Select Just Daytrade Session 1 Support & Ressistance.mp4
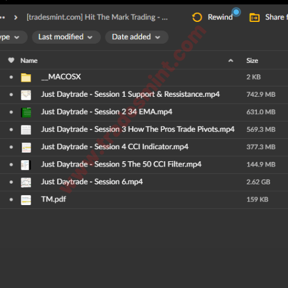The width and height of the screenshot is (288, 288). (x=130, y=94)
